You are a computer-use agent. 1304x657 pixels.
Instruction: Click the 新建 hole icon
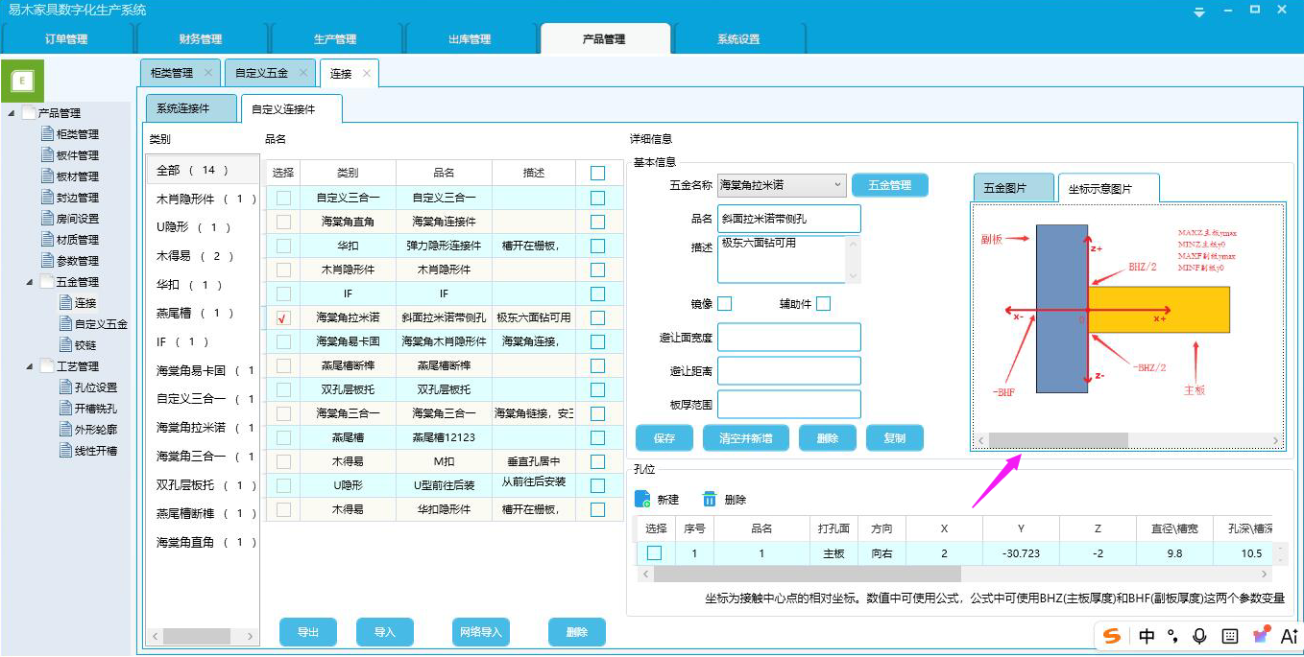643,499
